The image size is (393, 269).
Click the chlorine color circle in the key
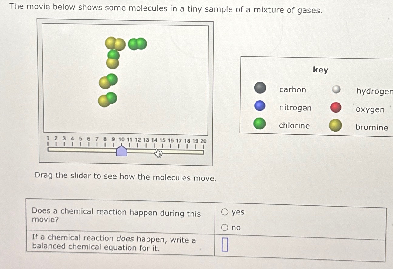260,124
